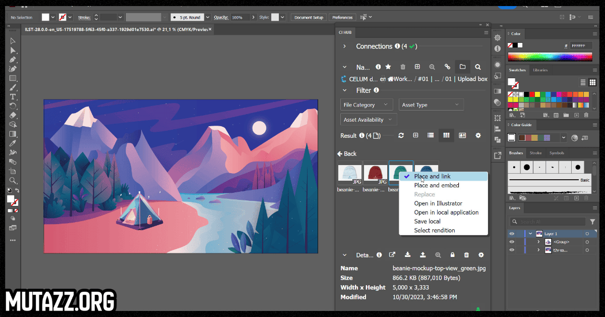Switch results to list view icon

click(x=431, y=135)
